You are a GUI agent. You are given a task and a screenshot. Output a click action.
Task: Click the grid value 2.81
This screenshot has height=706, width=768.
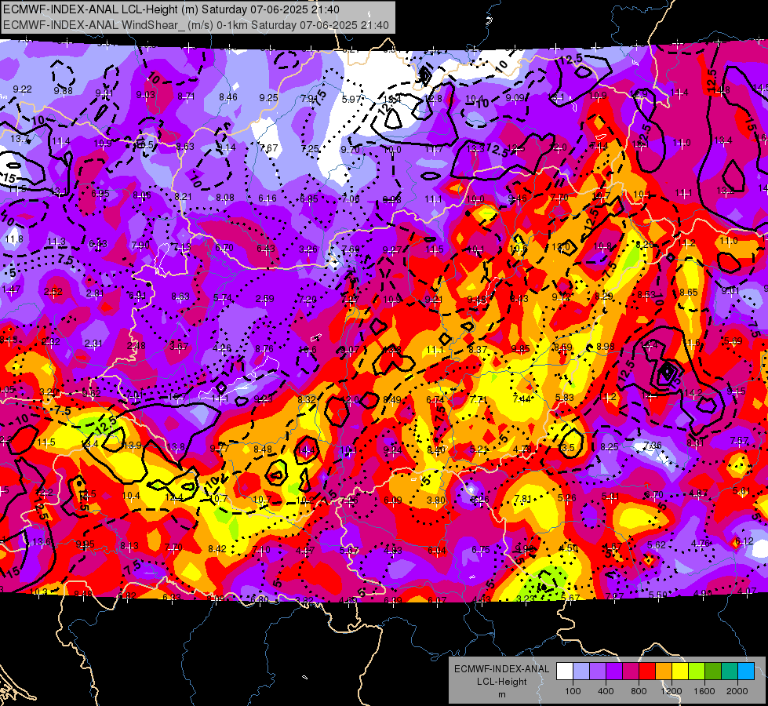point(95,293)
